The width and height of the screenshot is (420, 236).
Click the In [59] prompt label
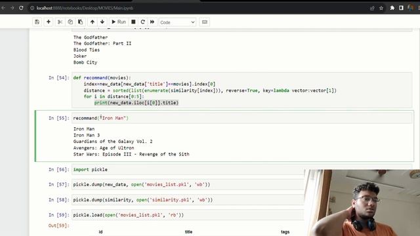tap(59, 215)
